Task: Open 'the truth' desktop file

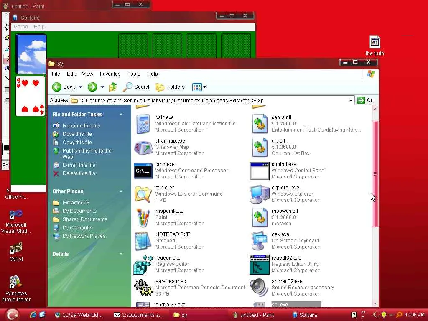Action: (374, 46)
